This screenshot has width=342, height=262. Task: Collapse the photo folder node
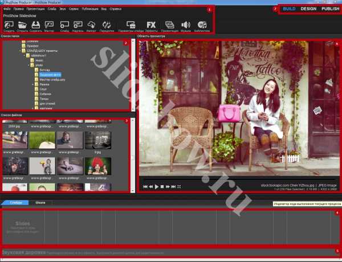tap(29, 65)
